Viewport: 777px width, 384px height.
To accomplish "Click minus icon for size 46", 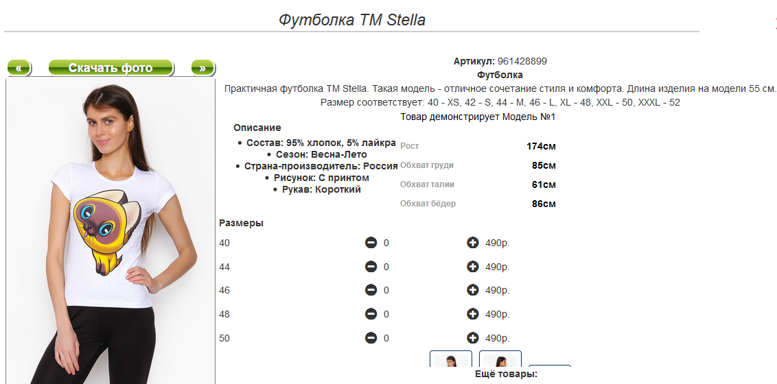I will pyautogui.click(x=371, y=290).
